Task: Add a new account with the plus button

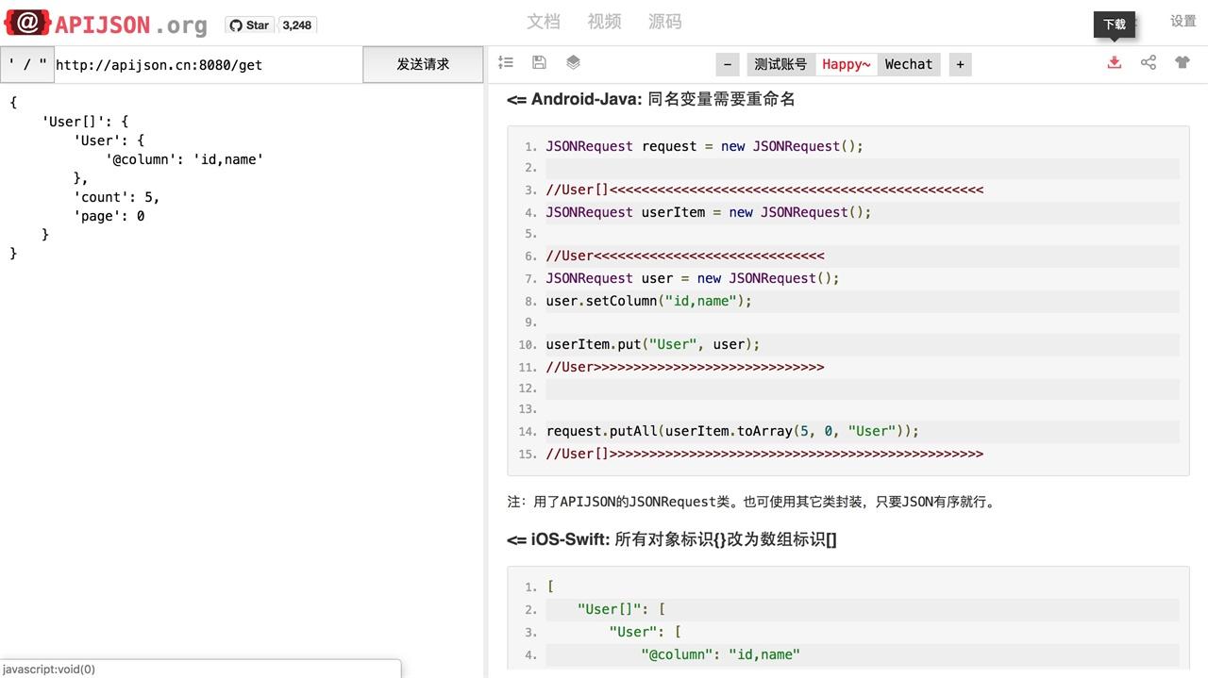Action: pyautogui.click(x=960, y=64)
